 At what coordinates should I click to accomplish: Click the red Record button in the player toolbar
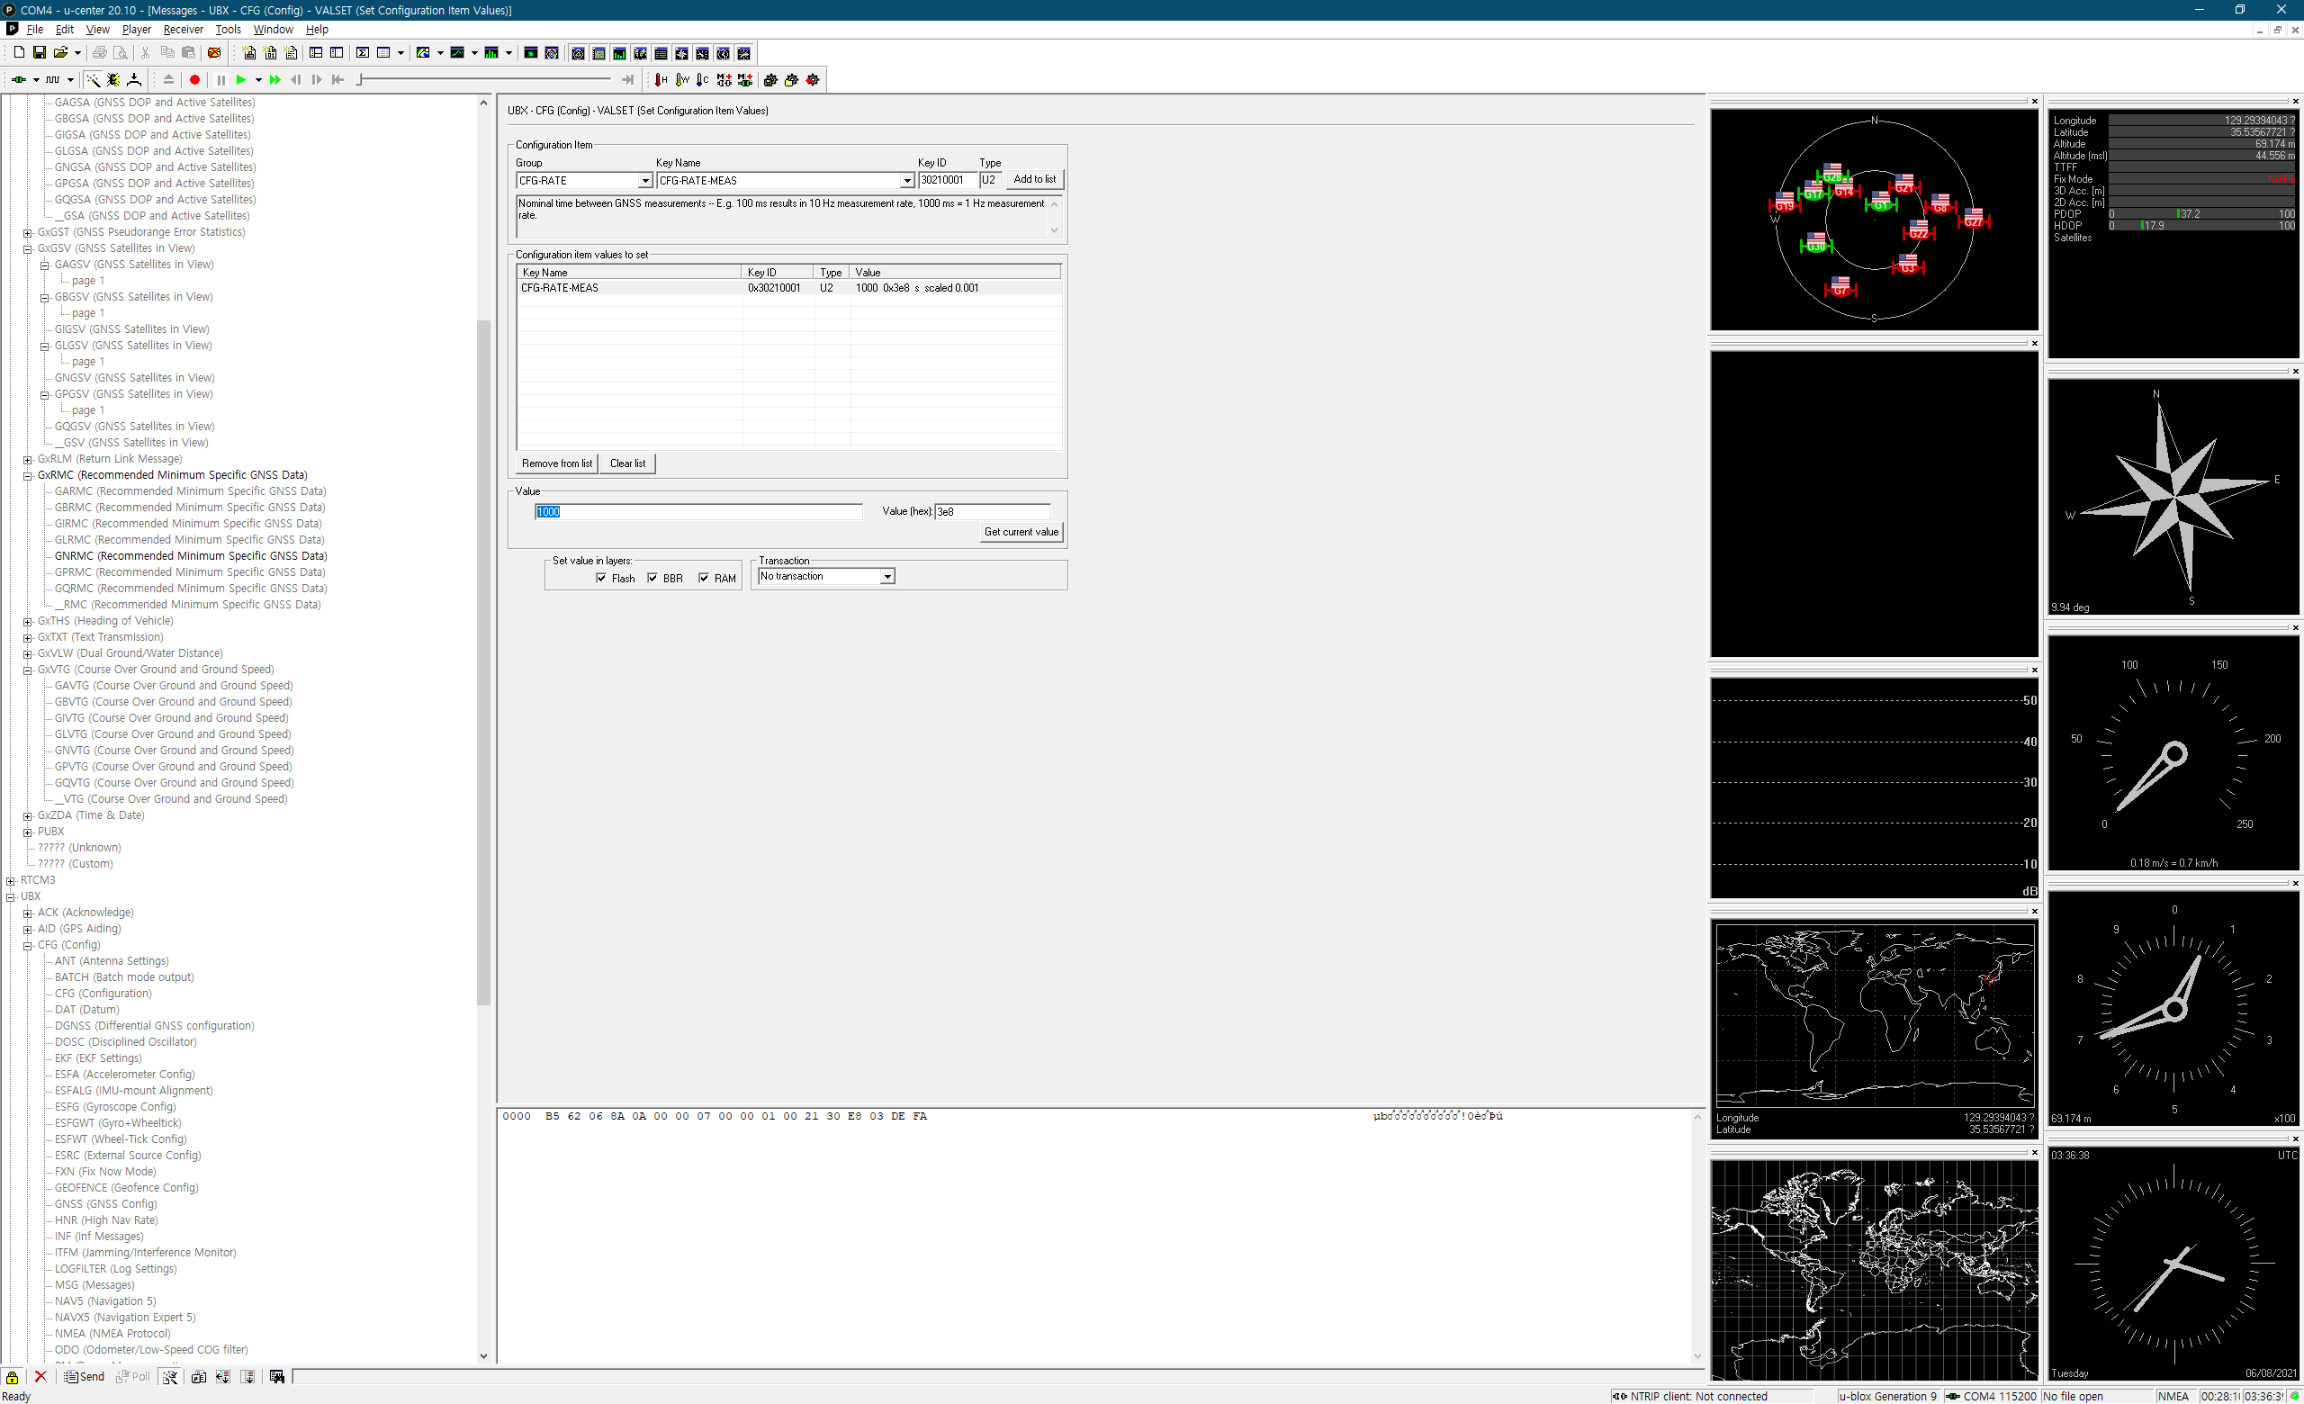tap(194, 80)
